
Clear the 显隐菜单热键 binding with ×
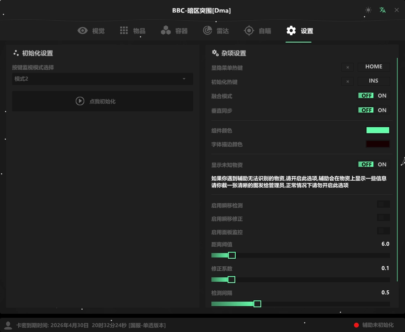pos(347,68)
